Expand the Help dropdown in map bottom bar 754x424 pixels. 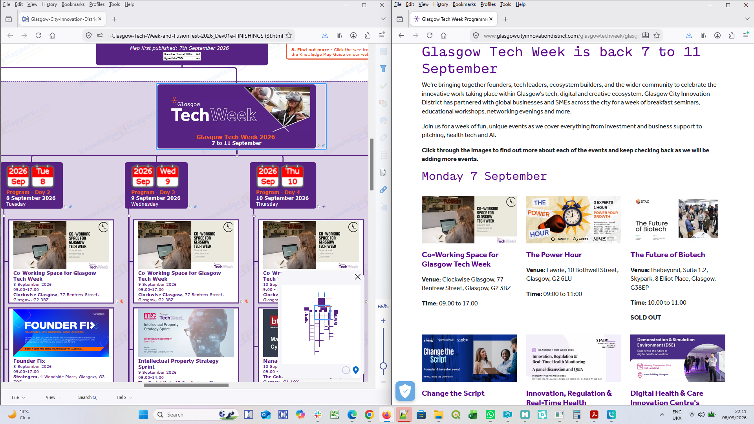(x=124, y=397)
